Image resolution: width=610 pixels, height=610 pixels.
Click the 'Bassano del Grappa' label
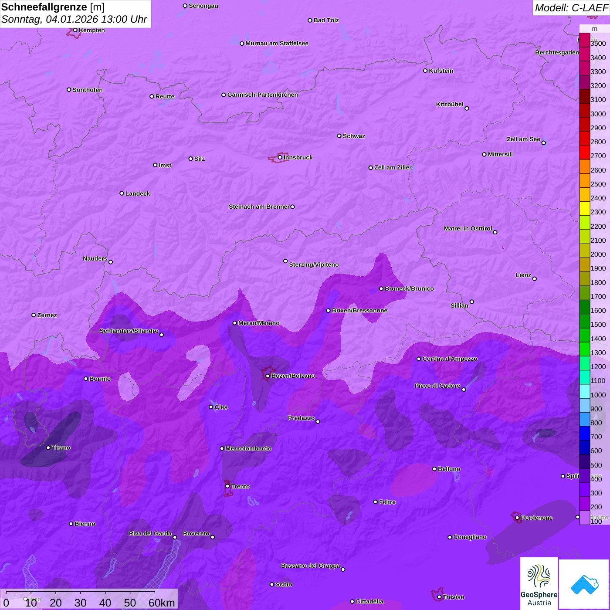click(x=311, y=566)
